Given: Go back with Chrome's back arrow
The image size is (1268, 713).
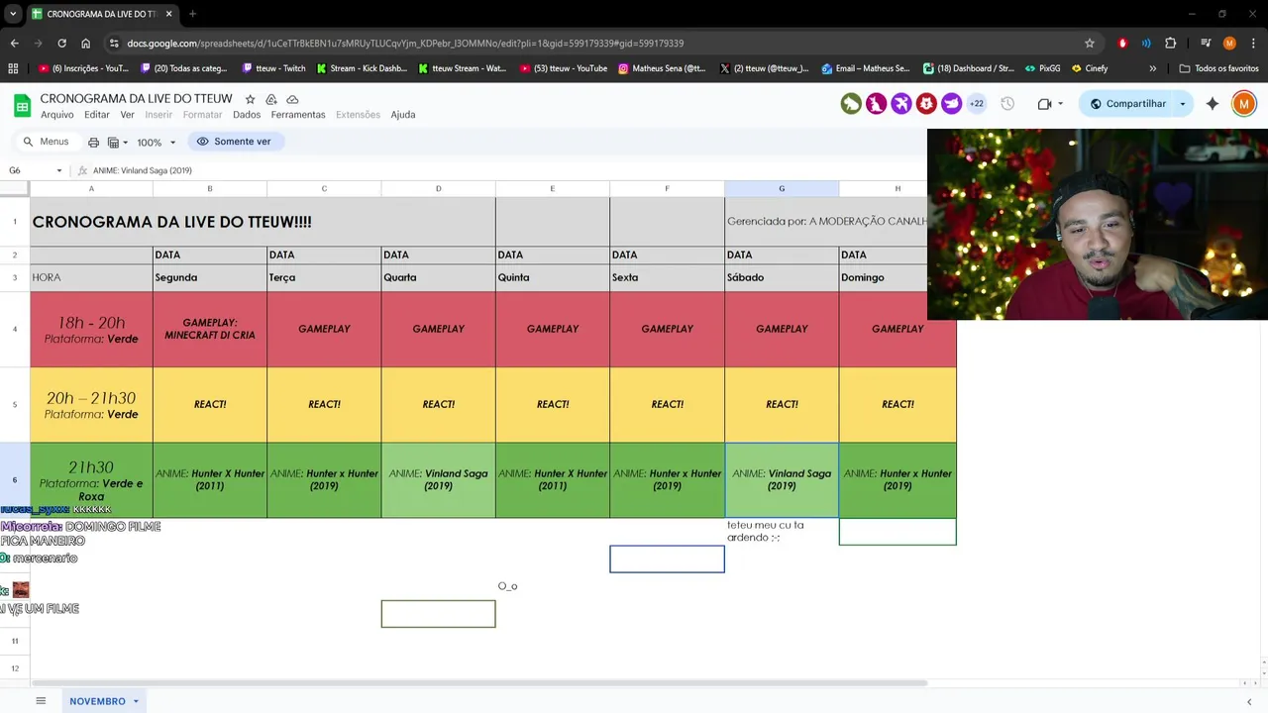Looking at the screenshot, I should coord(14,44).
